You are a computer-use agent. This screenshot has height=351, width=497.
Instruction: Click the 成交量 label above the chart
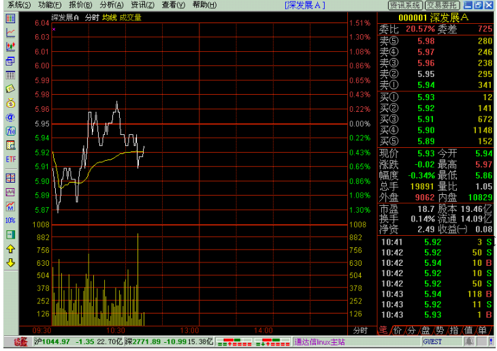coord(130,18)
